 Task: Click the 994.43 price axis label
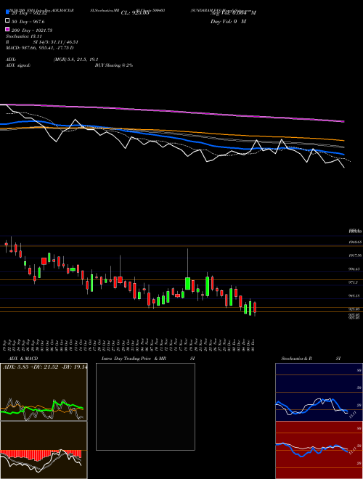click(355, 269)
